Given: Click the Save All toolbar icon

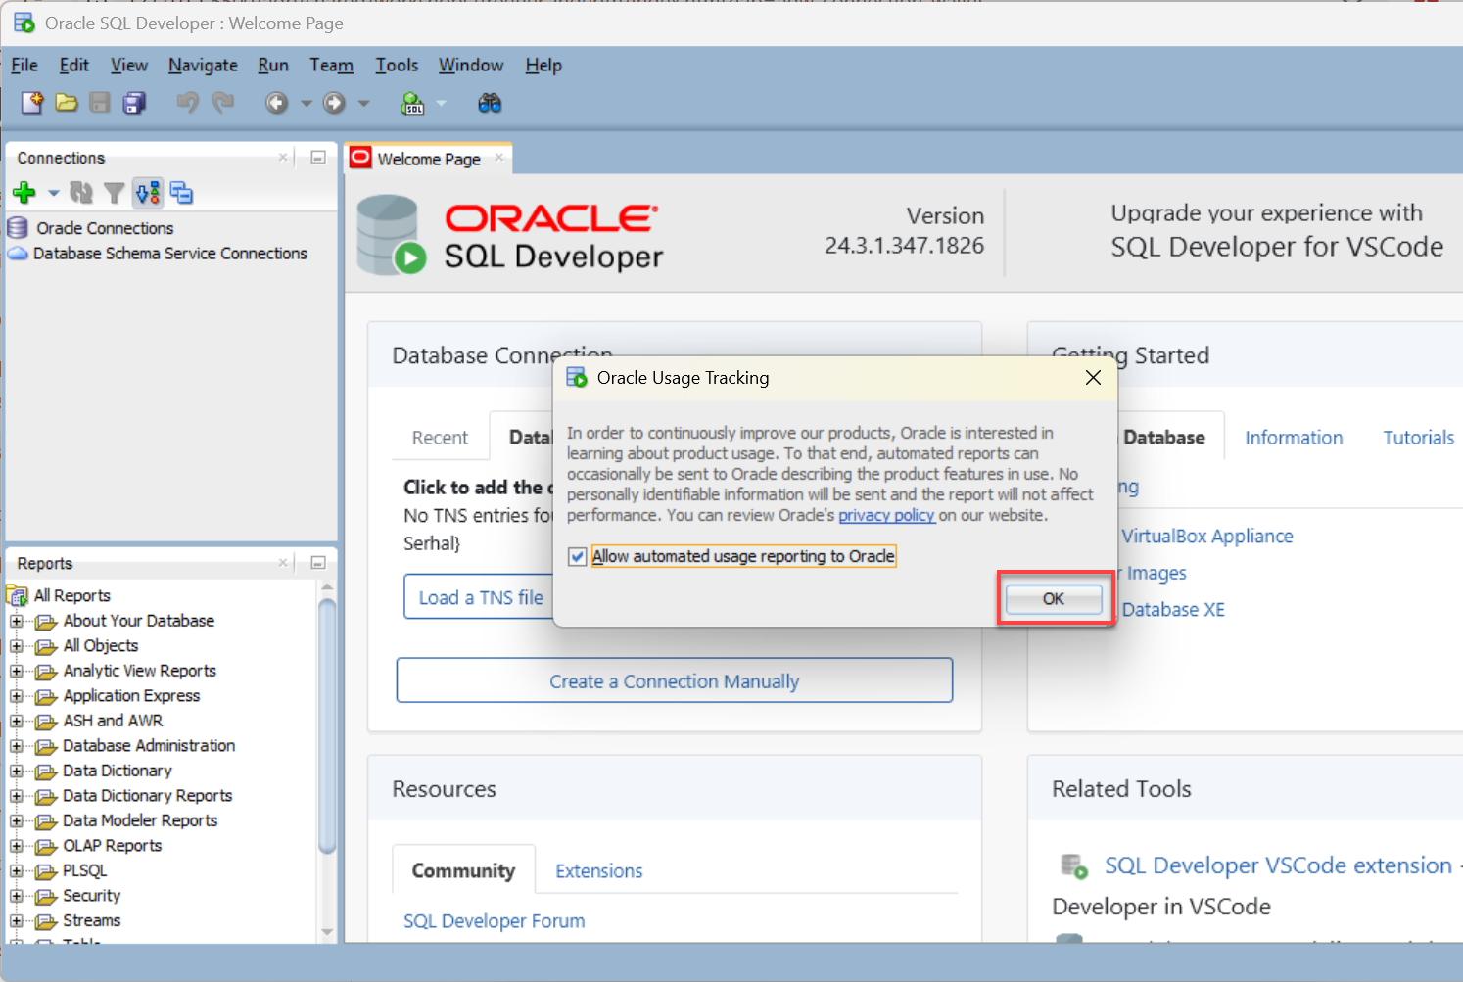Looking at the screenshot, I should click(134, 103).
